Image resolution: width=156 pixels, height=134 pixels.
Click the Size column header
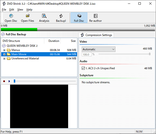coord(73,41)
